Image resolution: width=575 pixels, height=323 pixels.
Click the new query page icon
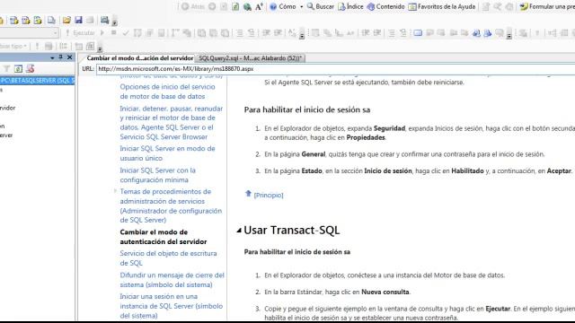click(x=51, y=20)
